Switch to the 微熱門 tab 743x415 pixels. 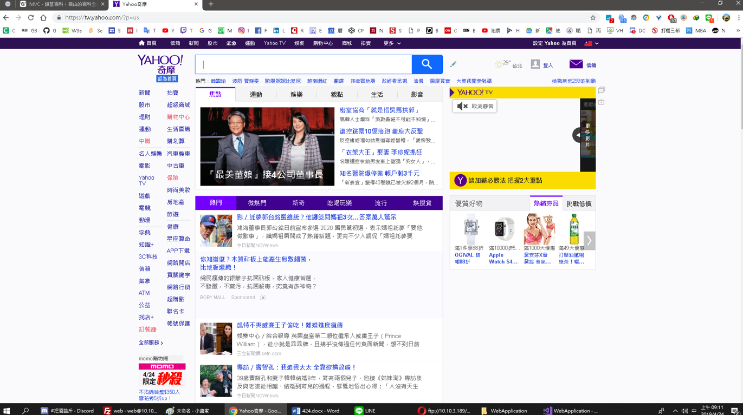click(257, 203)
